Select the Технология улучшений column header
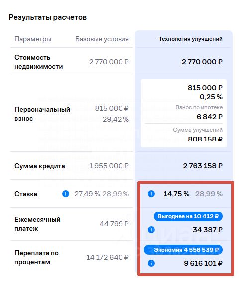Image resolution: width=245 pixels, height=283 pixels. click(x=191, y=39)
